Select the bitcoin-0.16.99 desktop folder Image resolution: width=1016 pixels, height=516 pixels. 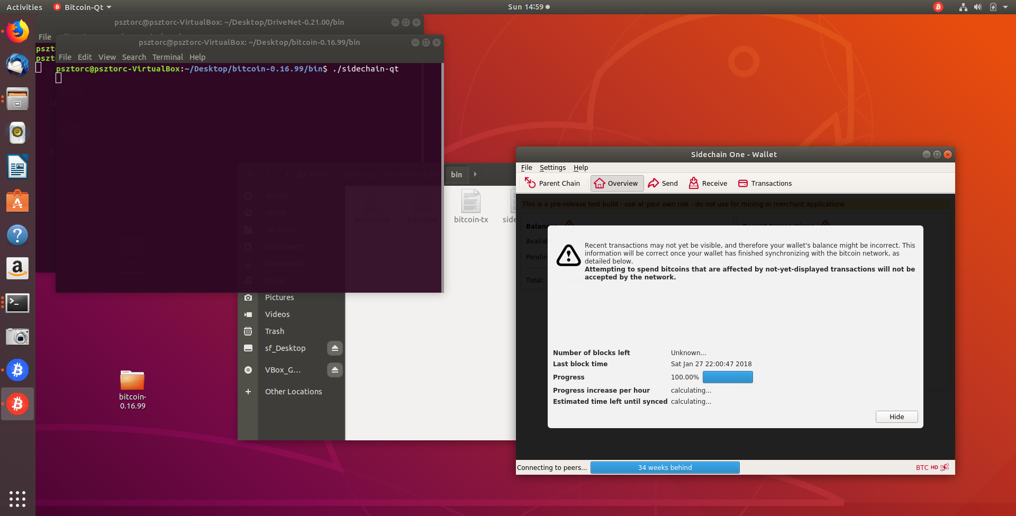click(132, 390)
